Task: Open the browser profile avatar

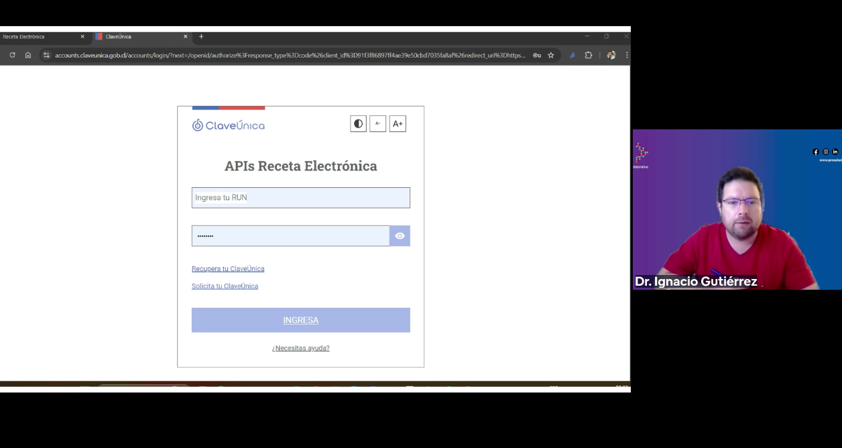Action: (611, 55)
